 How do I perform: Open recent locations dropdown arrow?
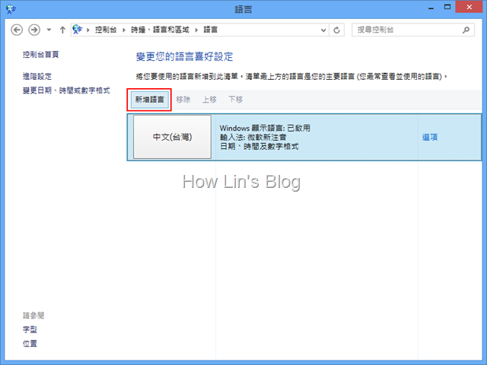[49, 30]
